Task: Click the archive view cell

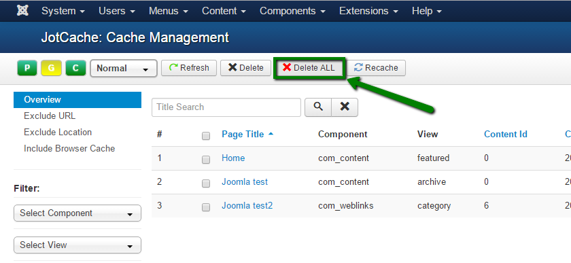Action: tap(432, 181)
